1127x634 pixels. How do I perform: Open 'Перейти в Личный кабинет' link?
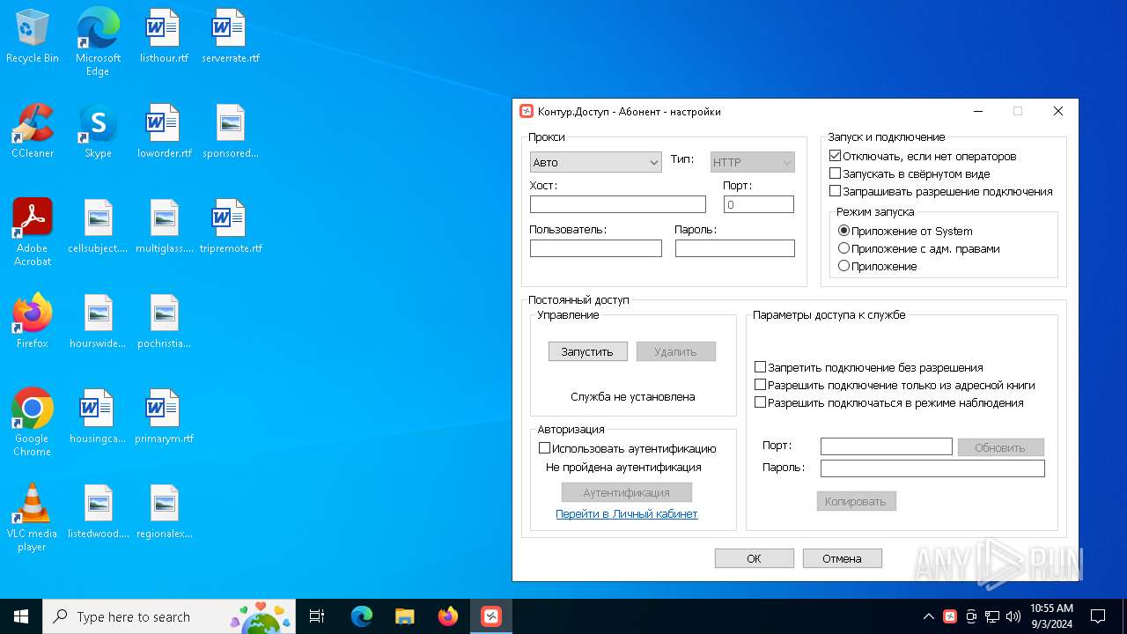[627, 514]
